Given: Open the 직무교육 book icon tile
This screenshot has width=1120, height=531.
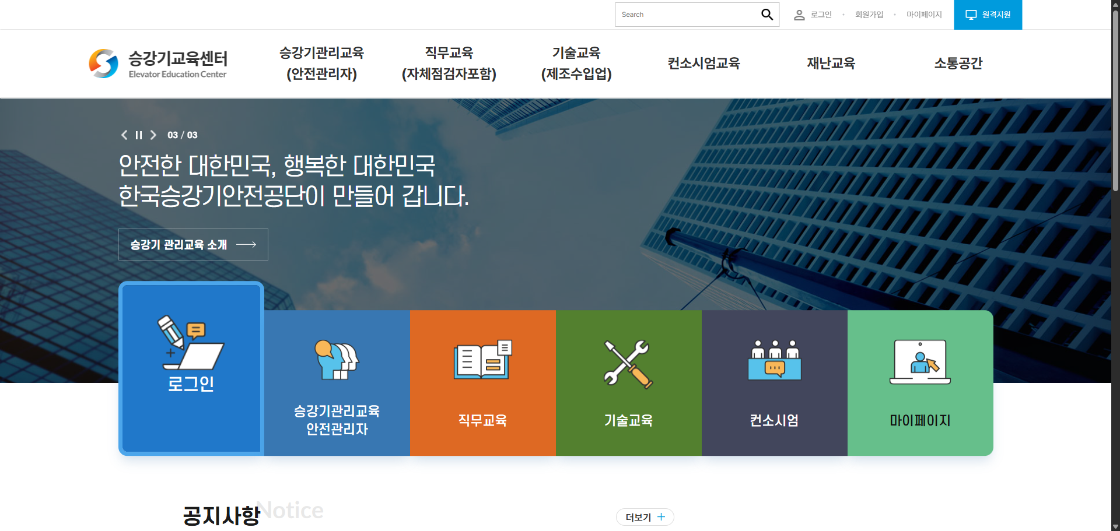Looking at the screenshot, I should pos(482,358).
